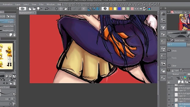Screen dimensions: 190x107
Task: Open the Layer menu
Action: 18,4
